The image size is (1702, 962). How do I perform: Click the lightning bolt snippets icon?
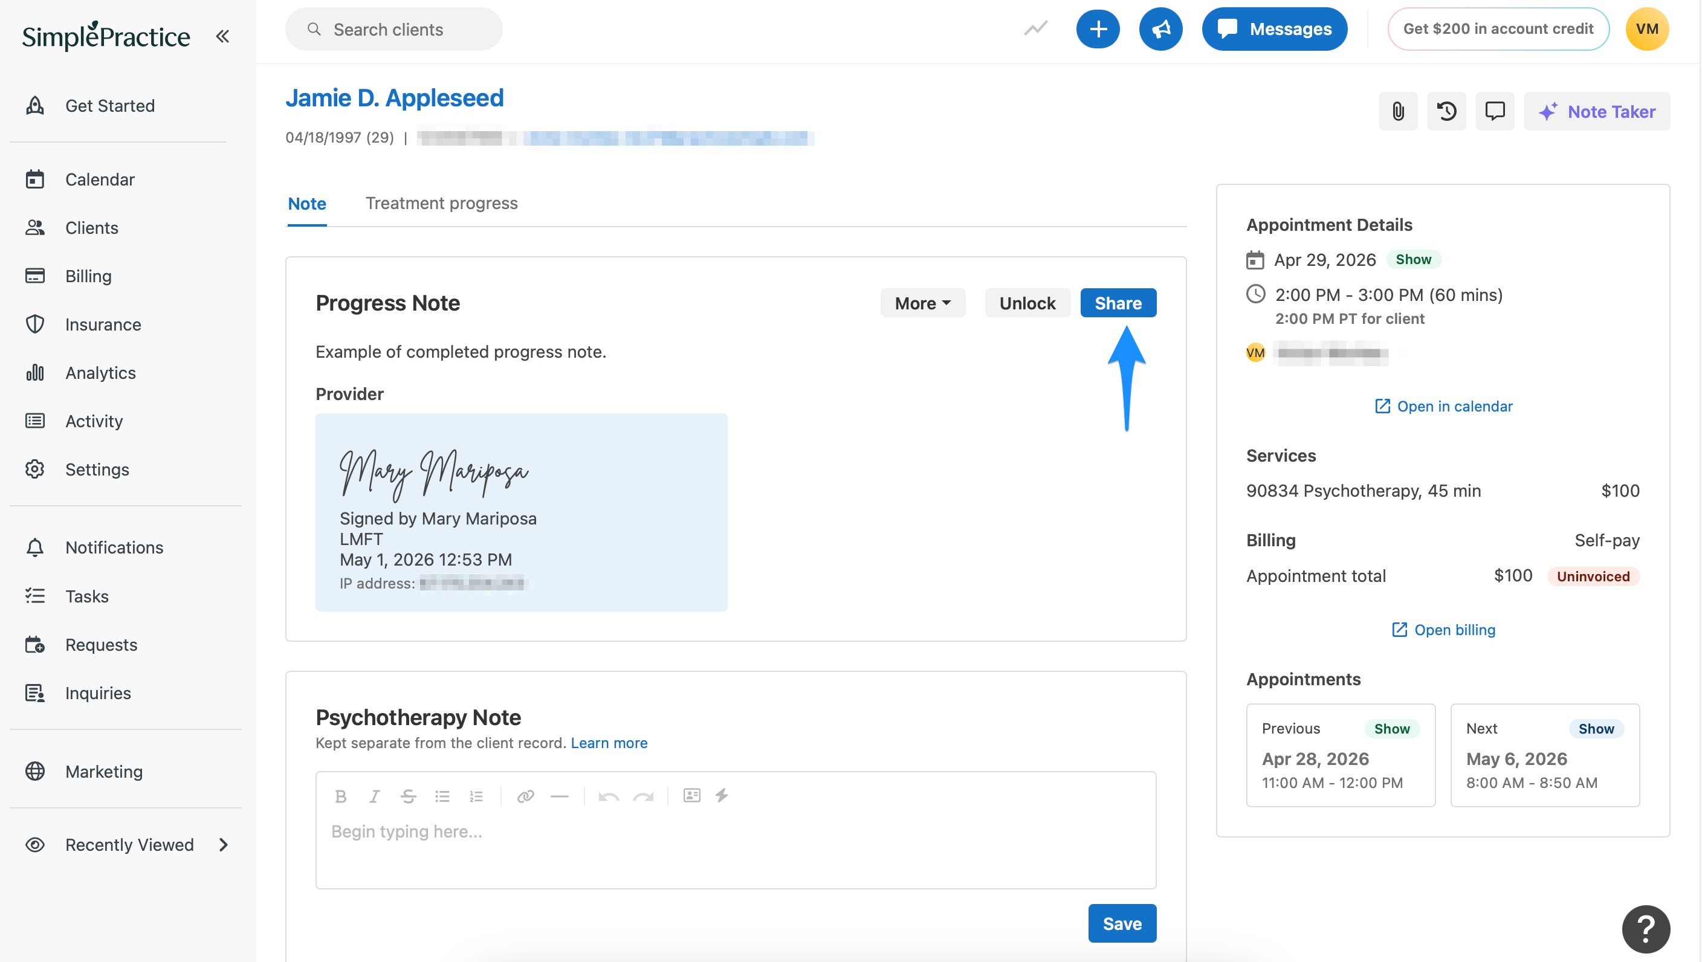click(x=722, y=795)
